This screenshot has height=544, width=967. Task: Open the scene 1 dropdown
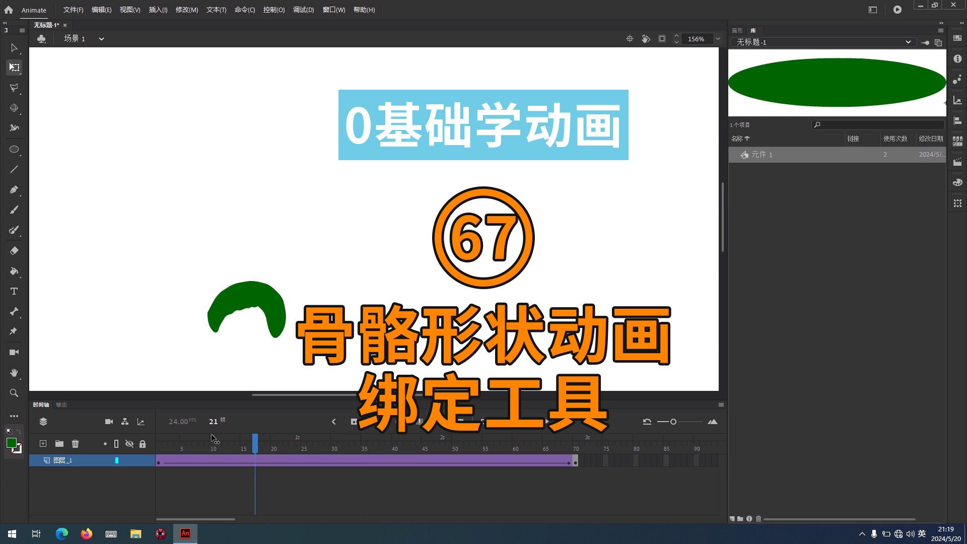pyautogui.click(x=101, y=39)
